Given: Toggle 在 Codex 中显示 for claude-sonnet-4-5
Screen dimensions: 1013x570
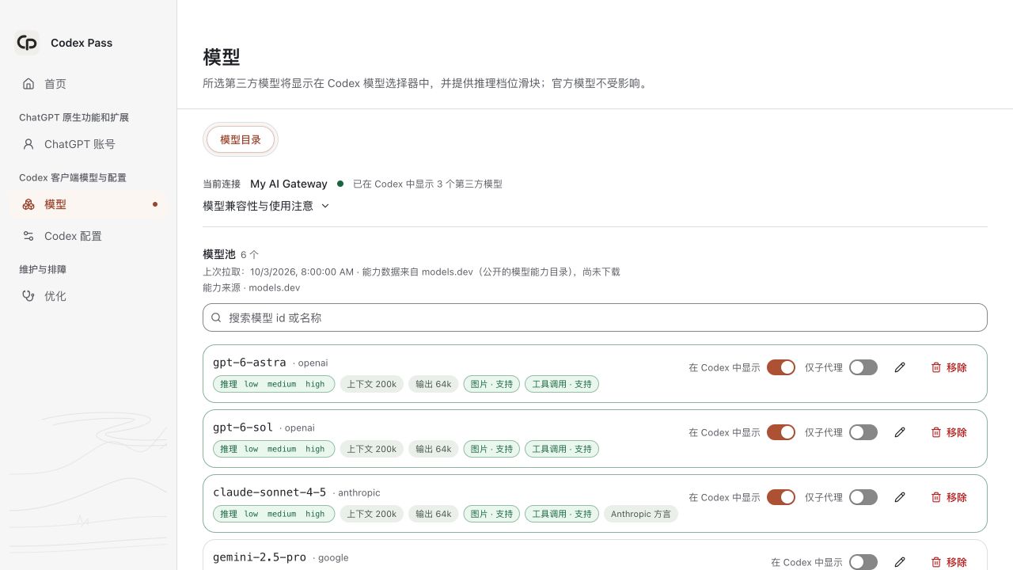Looking at the screenshot, I should pos(781,497).
